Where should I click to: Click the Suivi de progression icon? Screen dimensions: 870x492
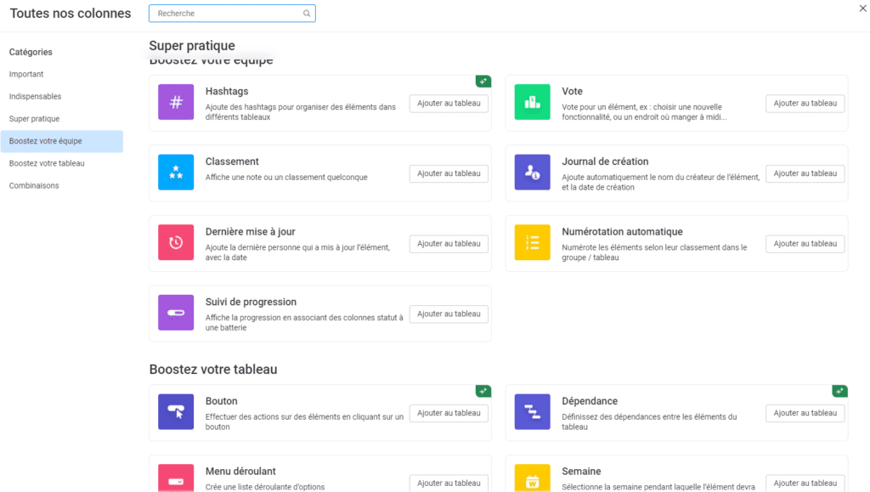[x=176, y=313]
